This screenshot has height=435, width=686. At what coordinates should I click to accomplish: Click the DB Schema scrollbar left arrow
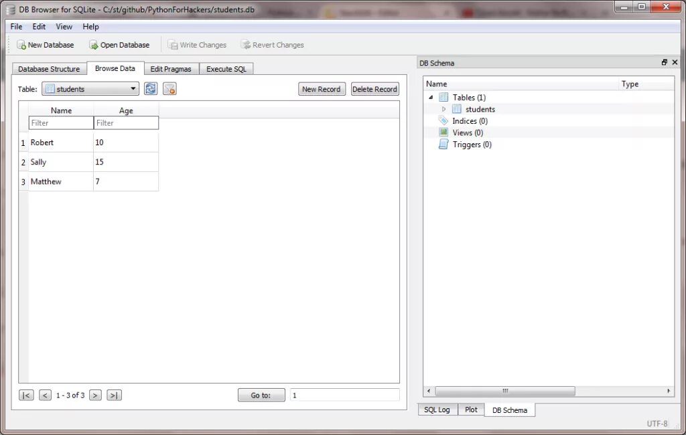(429, 391)
